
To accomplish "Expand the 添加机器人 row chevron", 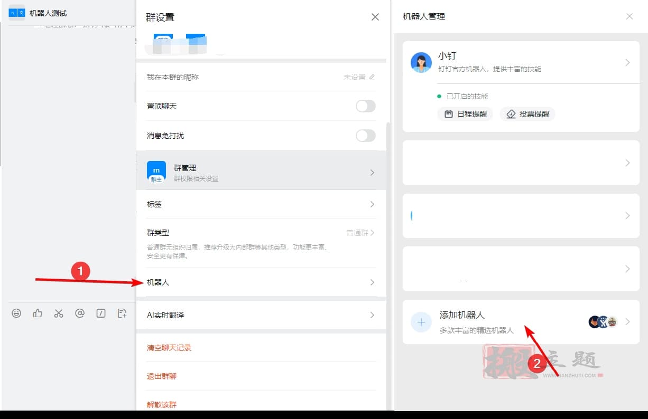I will [x=627, y=322].
